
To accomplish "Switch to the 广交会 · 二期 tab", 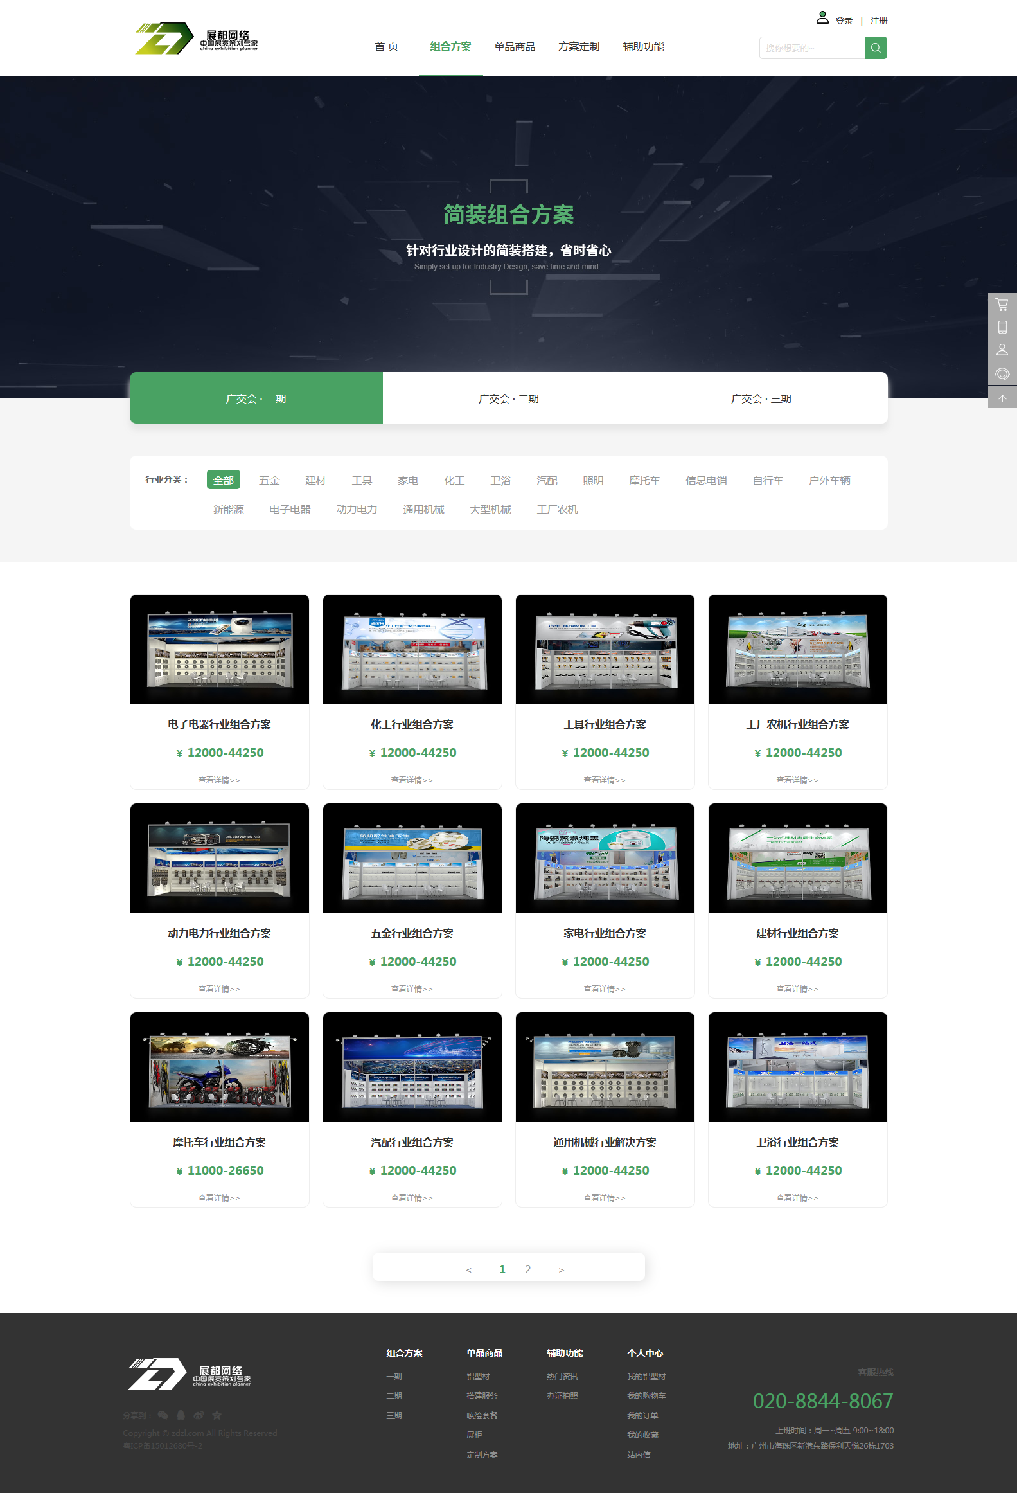I will point(508,398).
